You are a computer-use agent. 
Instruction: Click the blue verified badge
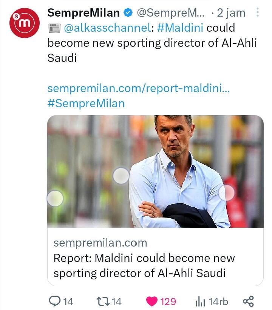(x=128, y=13)
